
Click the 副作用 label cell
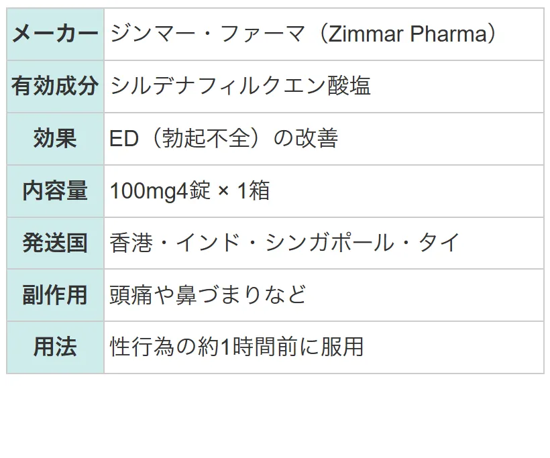click(x=56, y=295)
